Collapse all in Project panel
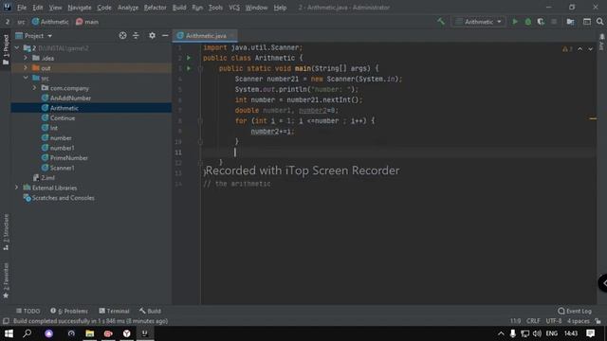Image resolution: width=607 pixels, height=341 pixels. (136, 36)
